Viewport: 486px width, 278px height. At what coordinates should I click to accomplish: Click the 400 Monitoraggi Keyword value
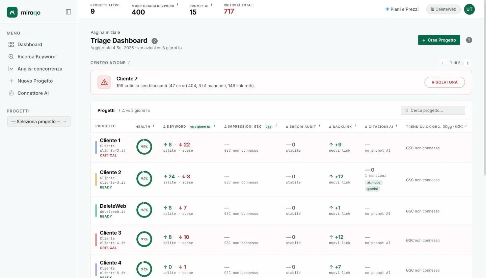click(x=138, y=12)
